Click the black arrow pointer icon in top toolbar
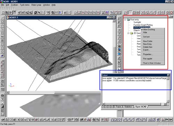174x126 pixels. click(x=39, y=12)
